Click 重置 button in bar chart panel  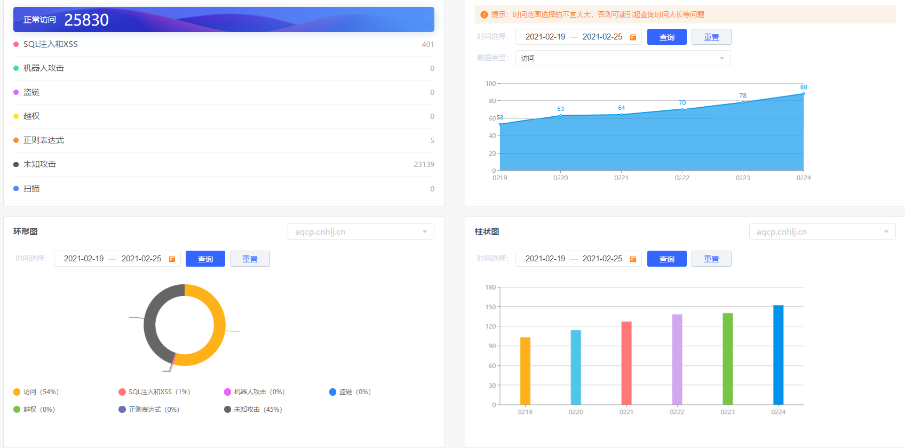tap(711, 259)
